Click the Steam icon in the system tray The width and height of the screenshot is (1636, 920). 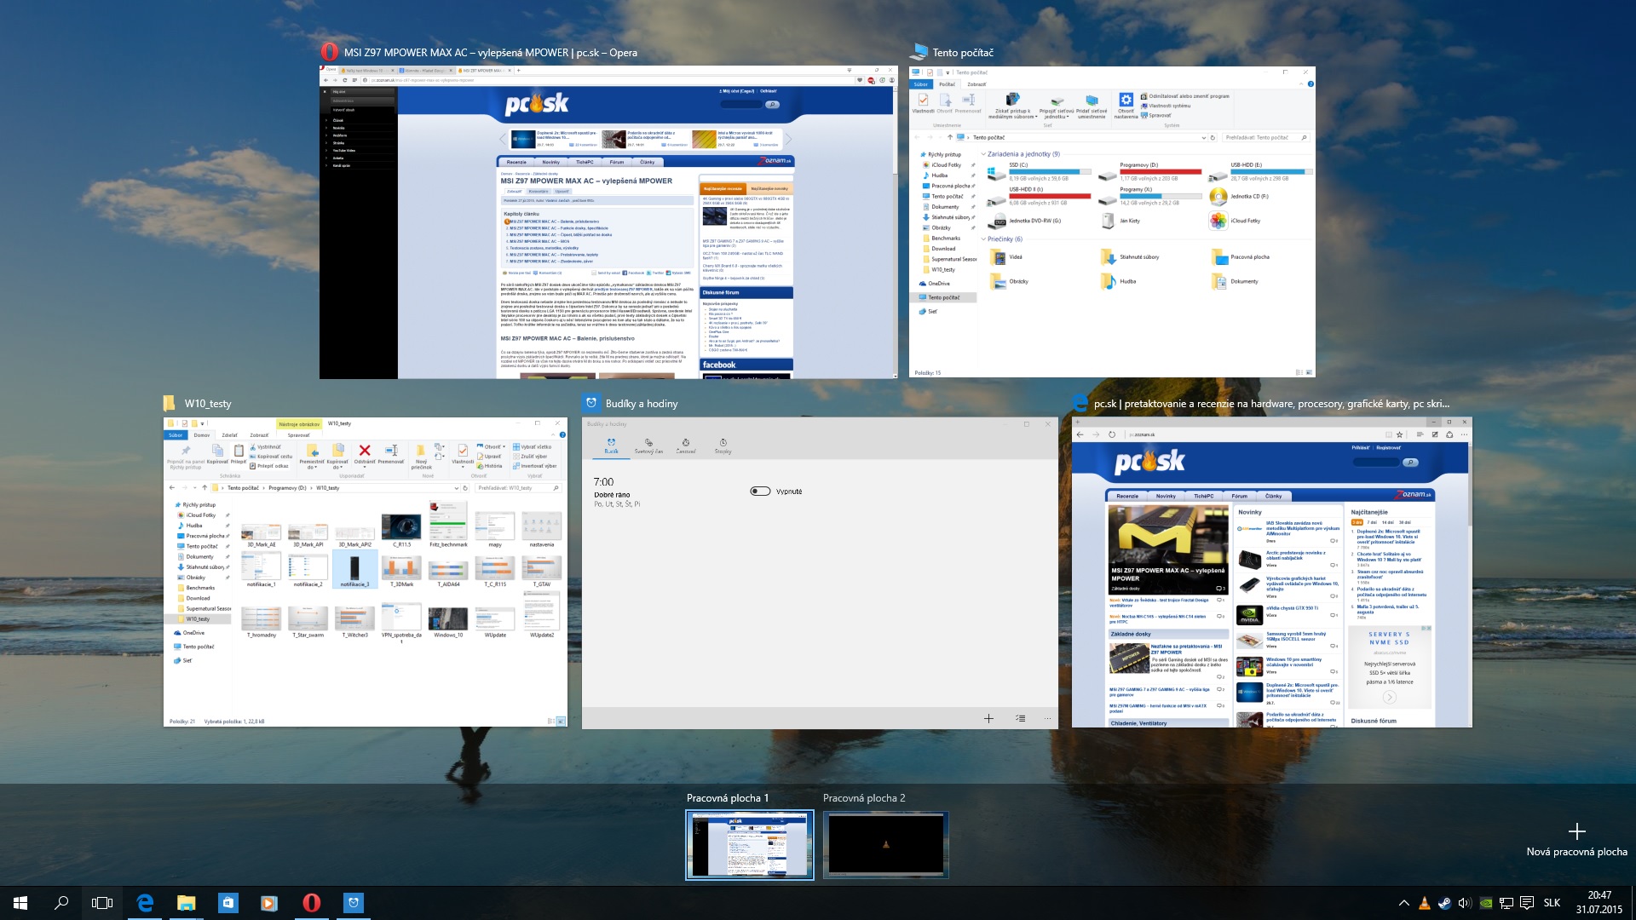click(1444, 903)
